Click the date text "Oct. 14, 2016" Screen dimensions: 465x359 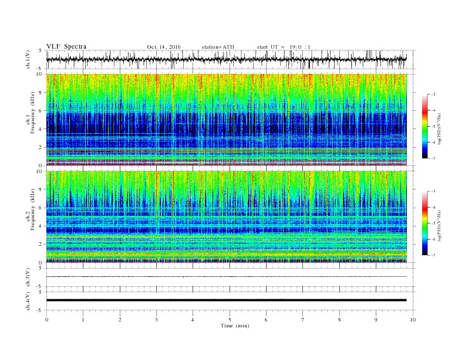pos(164,47)
